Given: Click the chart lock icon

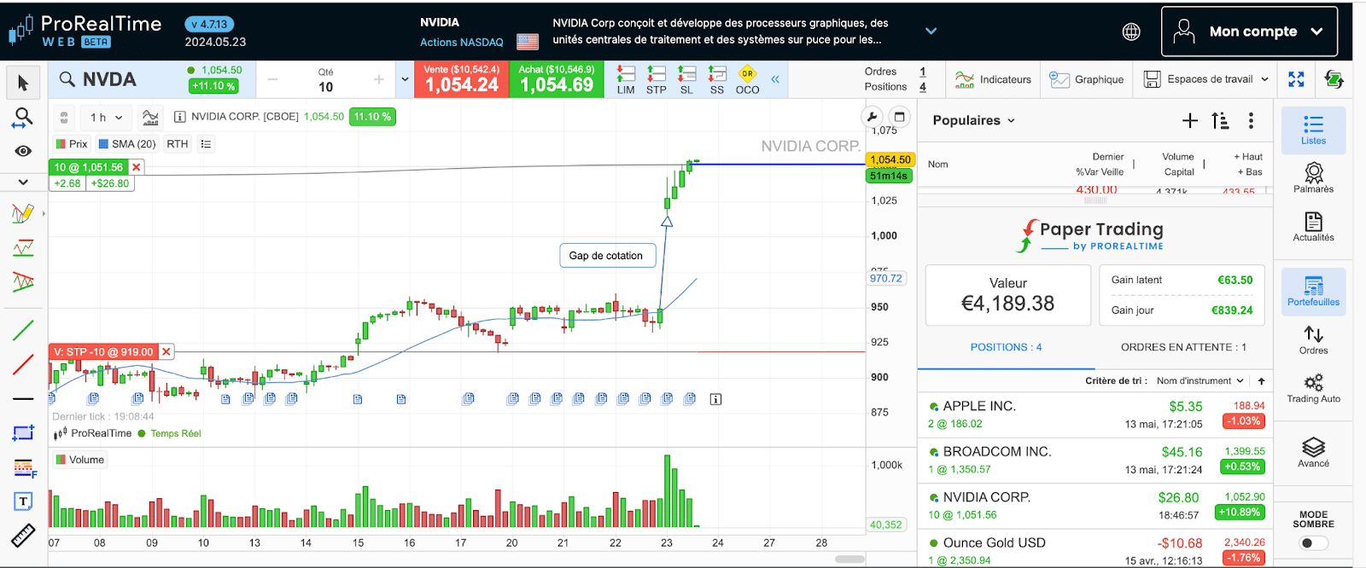Looking at the screenshot, I should [x=64, y=118].
